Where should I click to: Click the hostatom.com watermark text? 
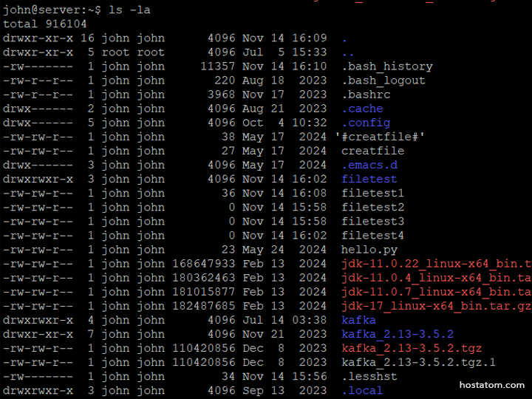pos(491,385)
